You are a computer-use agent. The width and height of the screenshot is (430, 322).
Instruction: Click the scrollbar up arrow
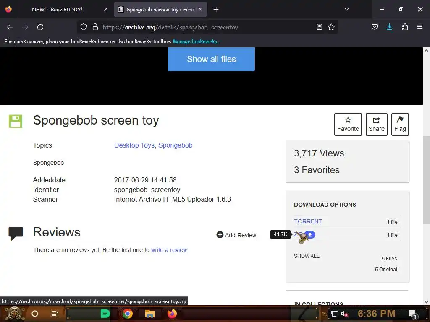427,51
